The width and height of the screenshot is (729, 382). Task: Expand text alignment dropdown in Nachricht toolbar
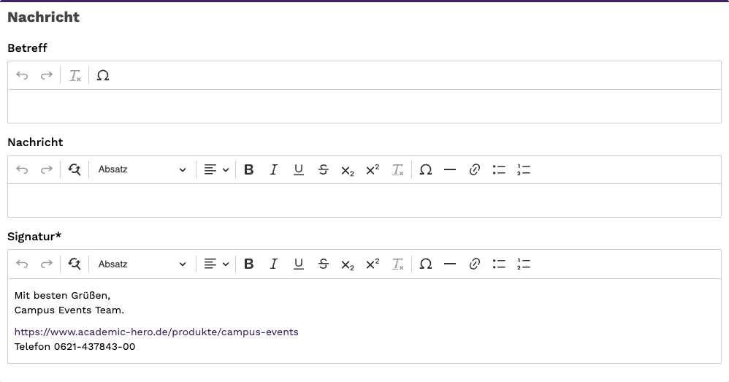point(217,169)
